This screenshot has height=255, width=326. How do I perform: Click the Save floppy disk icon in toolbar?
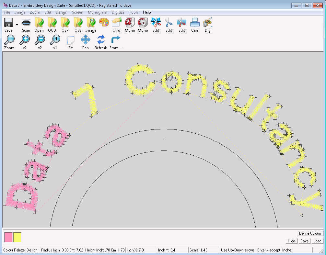(x=8, y=23)
